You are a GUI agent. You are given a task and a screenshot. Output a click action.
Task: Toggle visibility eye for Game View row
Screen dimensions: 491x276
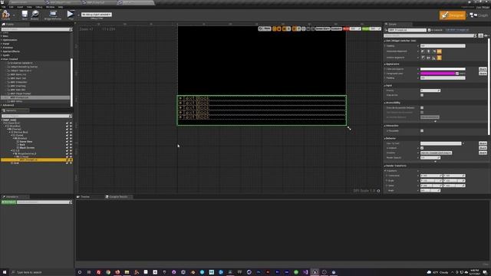(x=71, y=141)
